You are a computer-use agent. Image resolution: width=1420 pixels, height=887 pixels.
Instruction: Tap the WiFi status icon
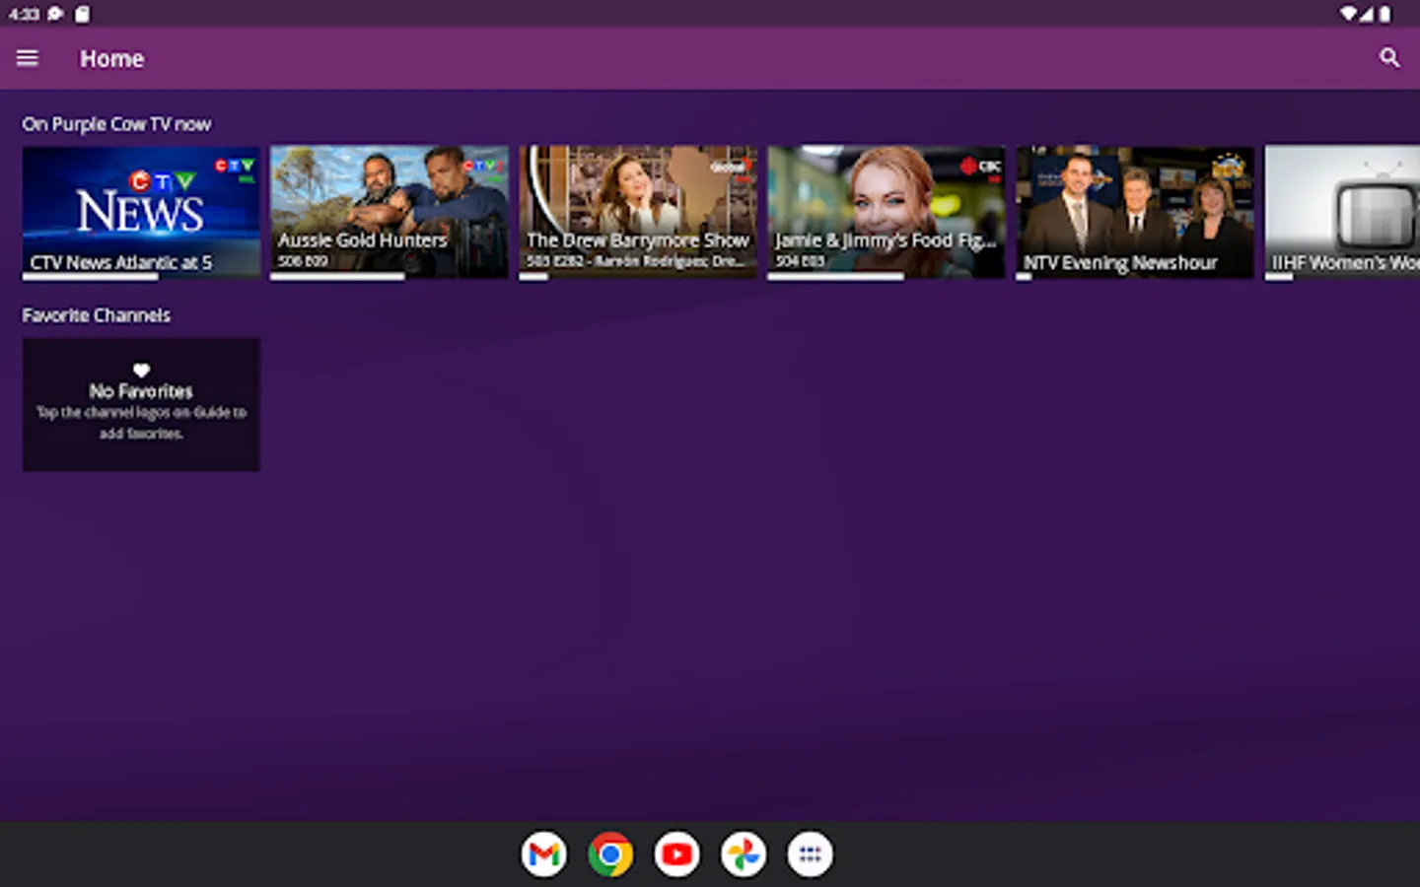tap(1348, 14)
